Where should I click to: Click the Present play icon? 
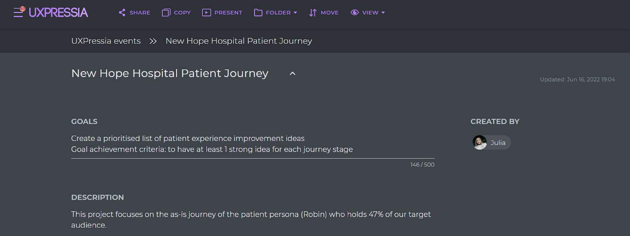(206, 13)
